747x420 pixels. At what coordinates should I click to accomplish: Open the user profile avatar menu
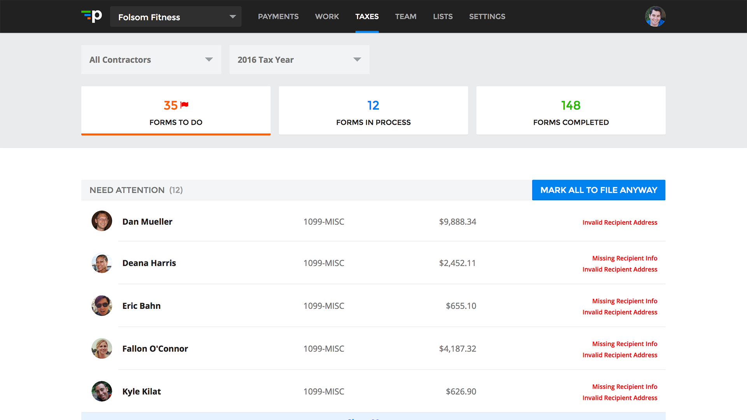click(x=655, y=16)
